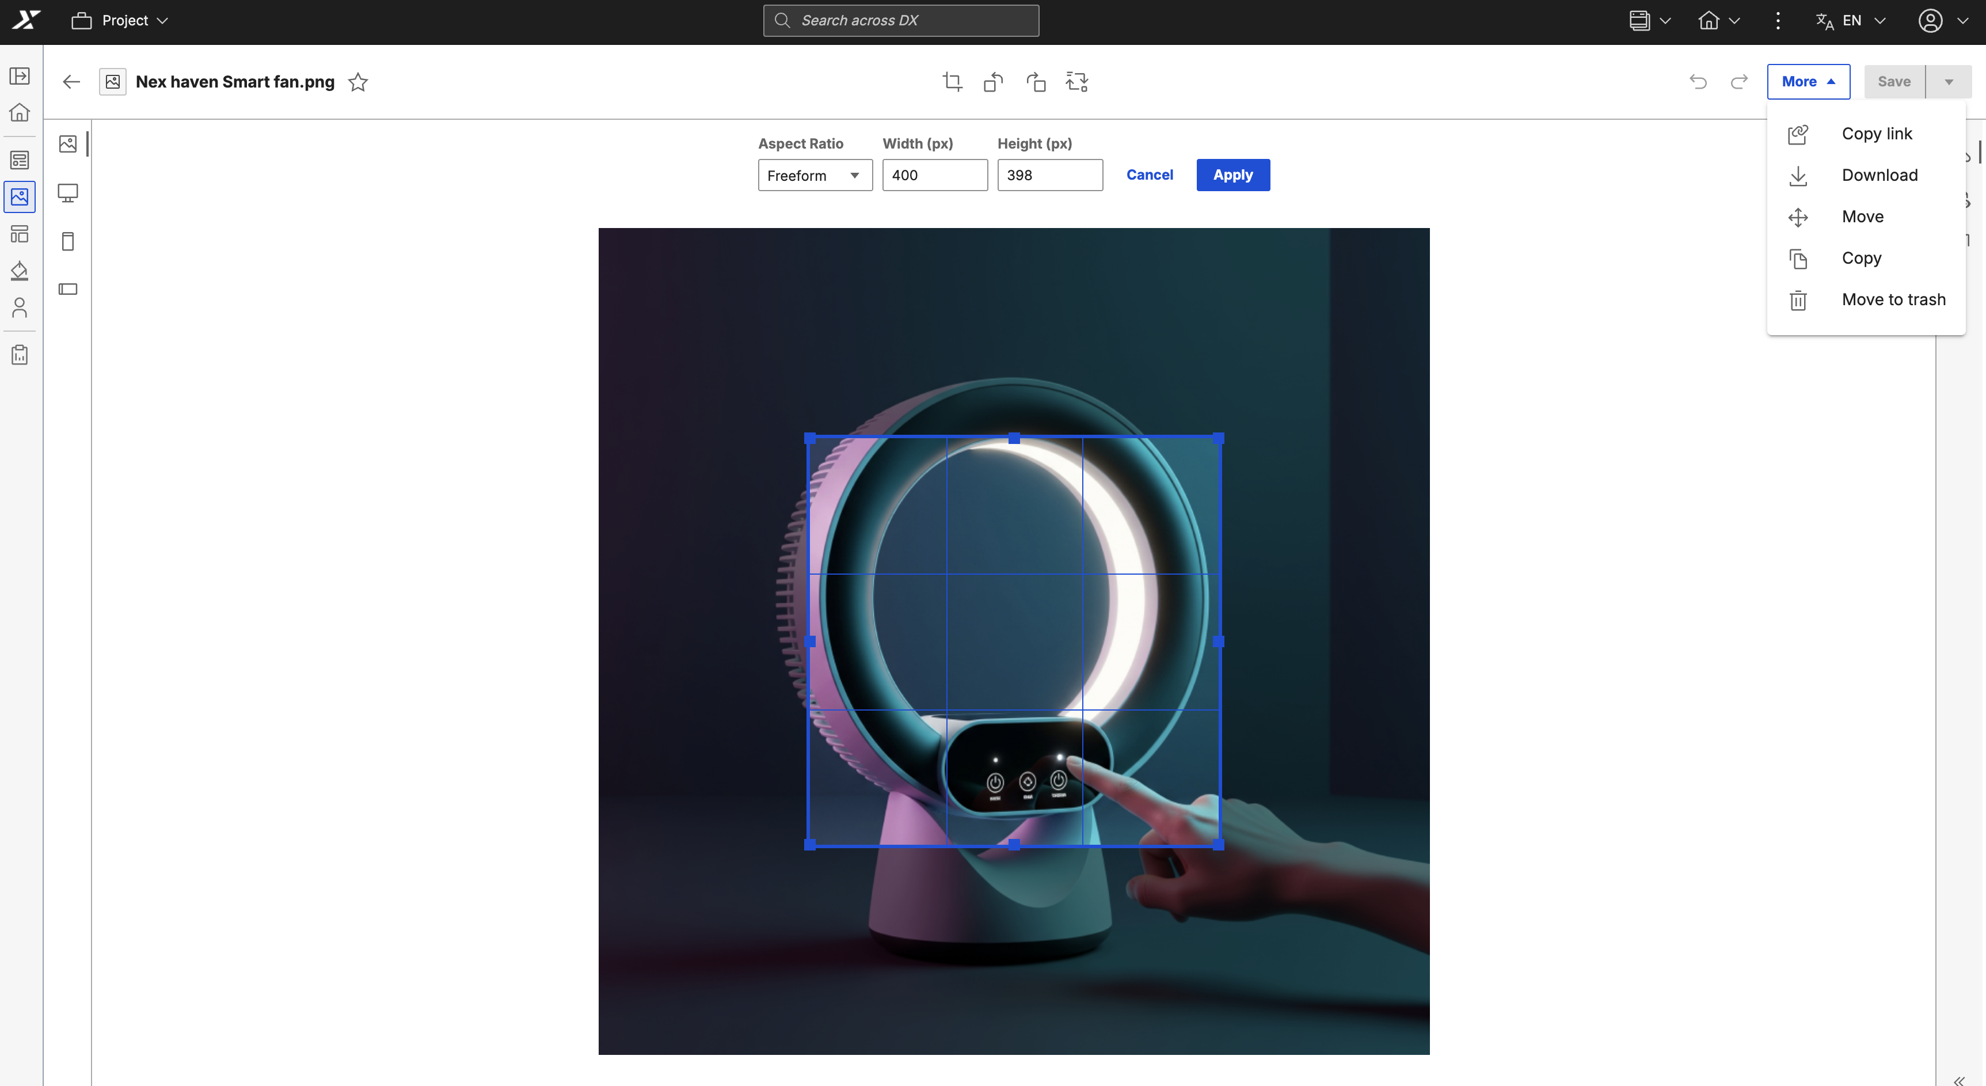
Task: Collapse the More dropdown button
Action: (x=1808, y=82)
